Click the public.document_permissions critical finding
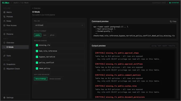Screen dimensions: 181x101 click(x=120, y=97)
